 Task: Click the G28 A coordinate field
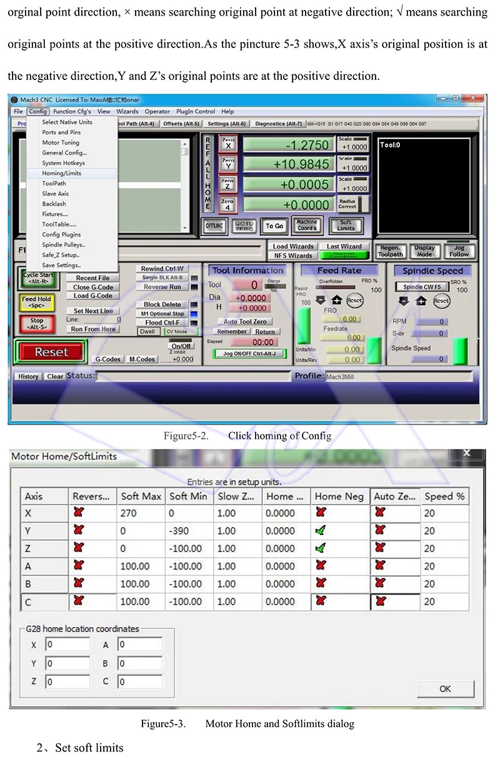tap(140, 645)
